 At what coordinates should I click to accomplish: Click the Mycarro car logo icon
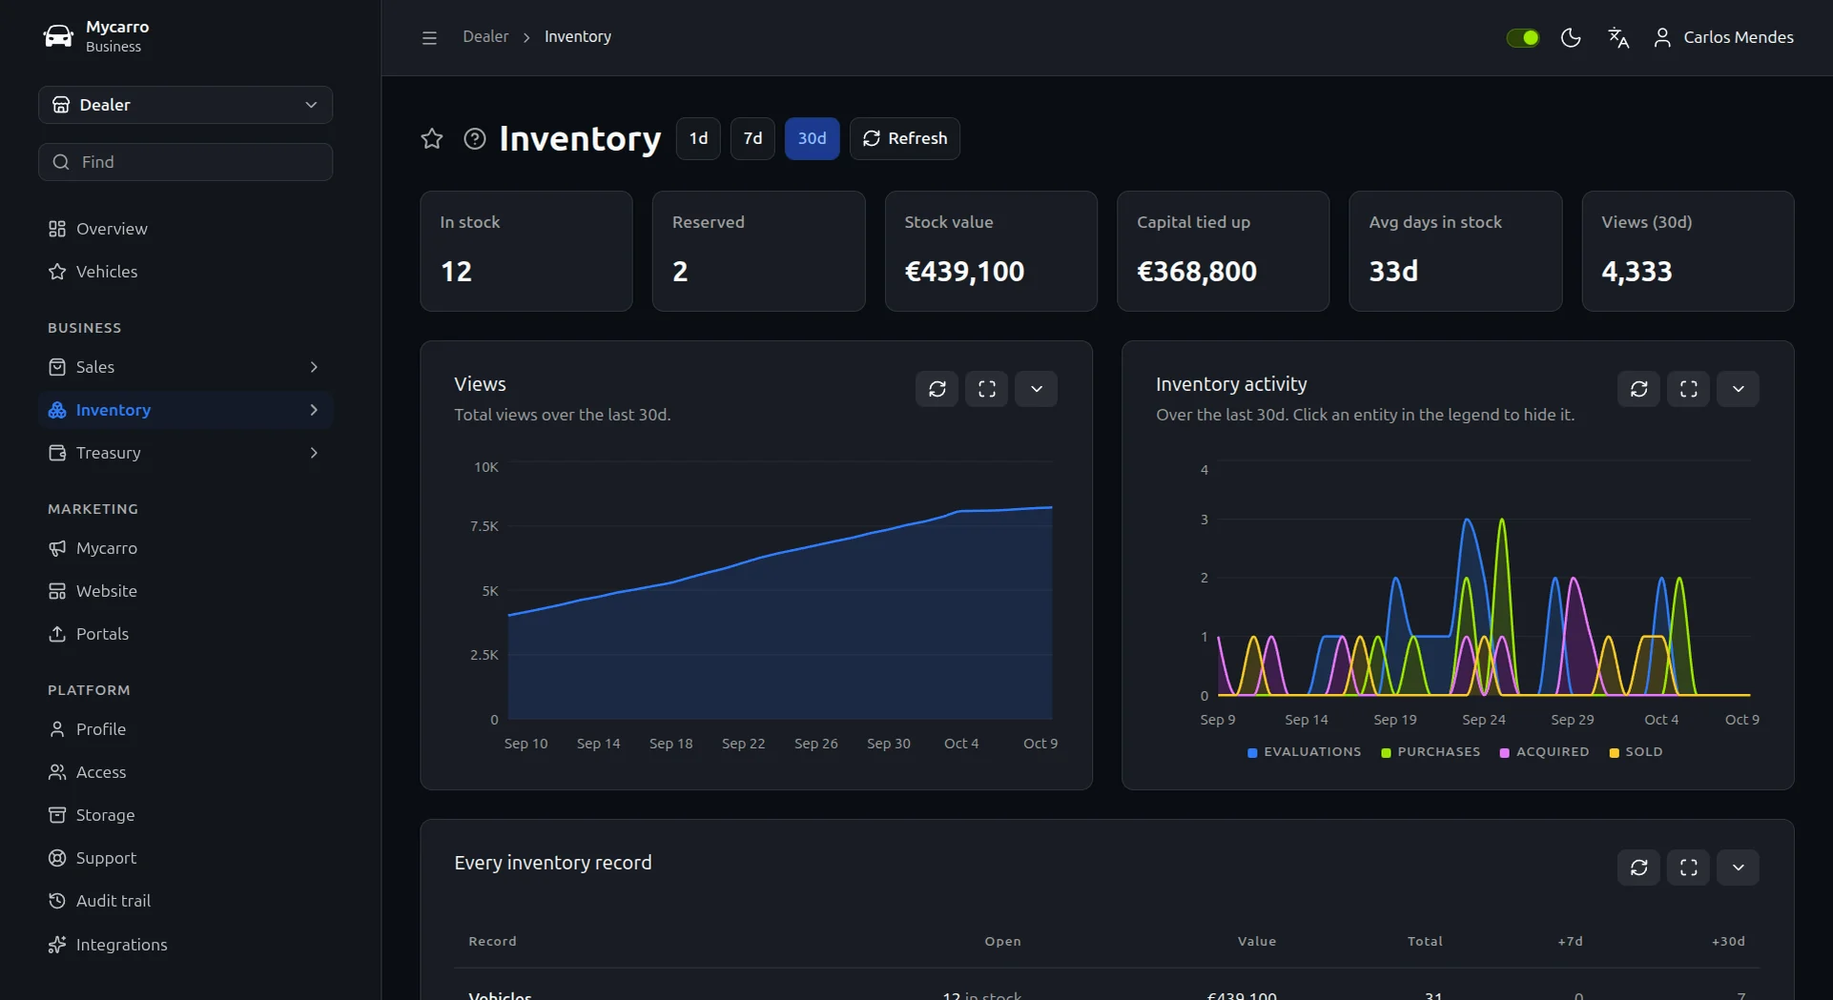coord(58,36)
